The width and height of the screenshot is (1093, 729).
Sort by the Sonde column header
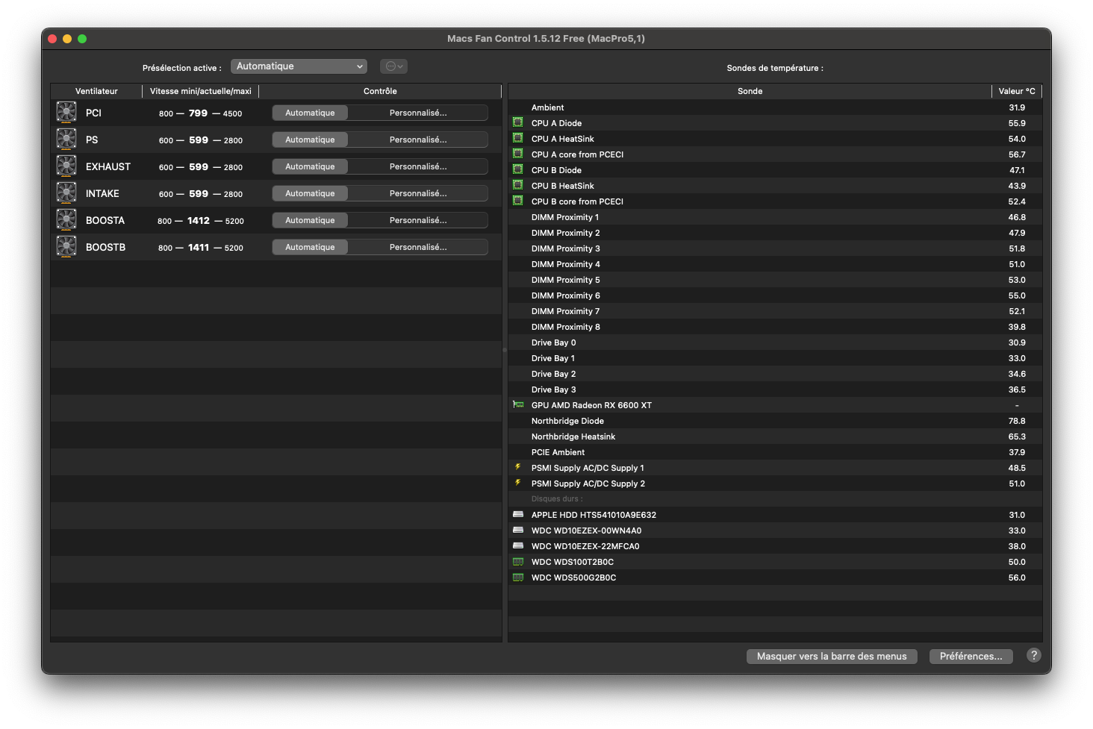coord(750,91)
